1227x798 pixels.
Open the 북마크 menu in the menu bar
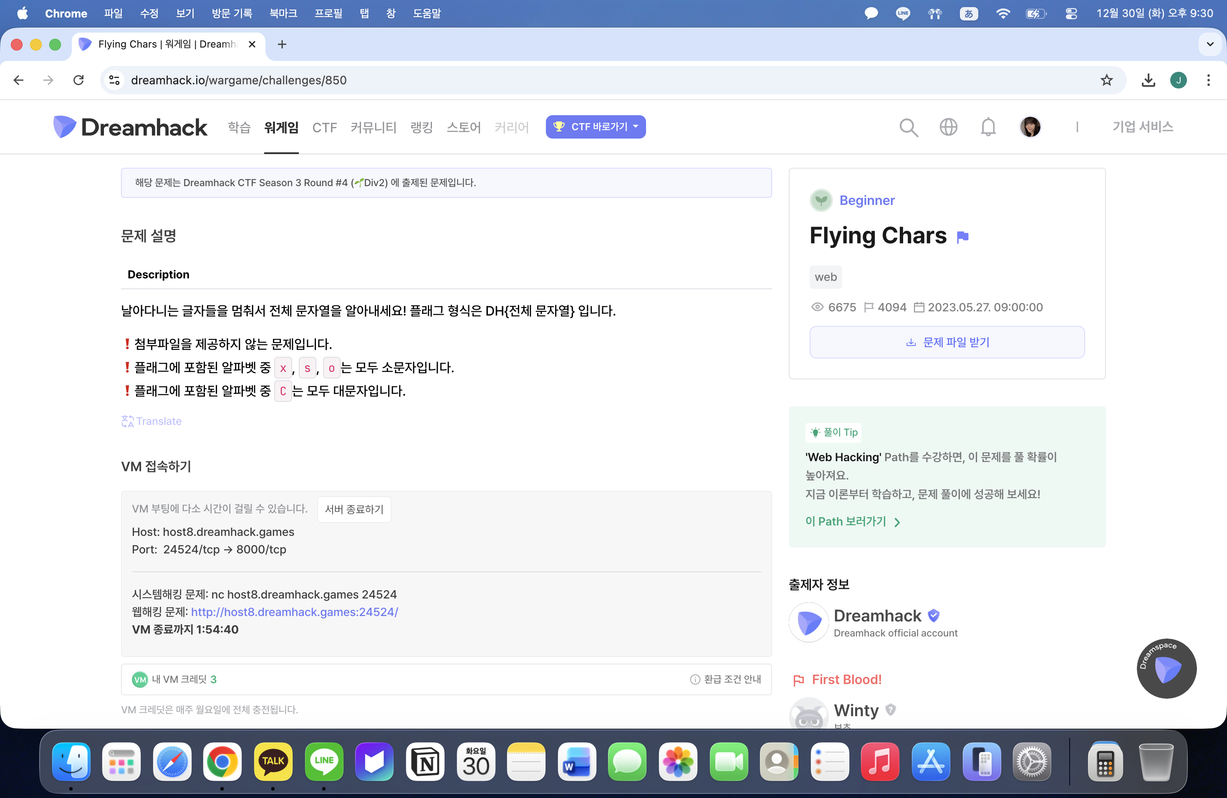(283, 14)
